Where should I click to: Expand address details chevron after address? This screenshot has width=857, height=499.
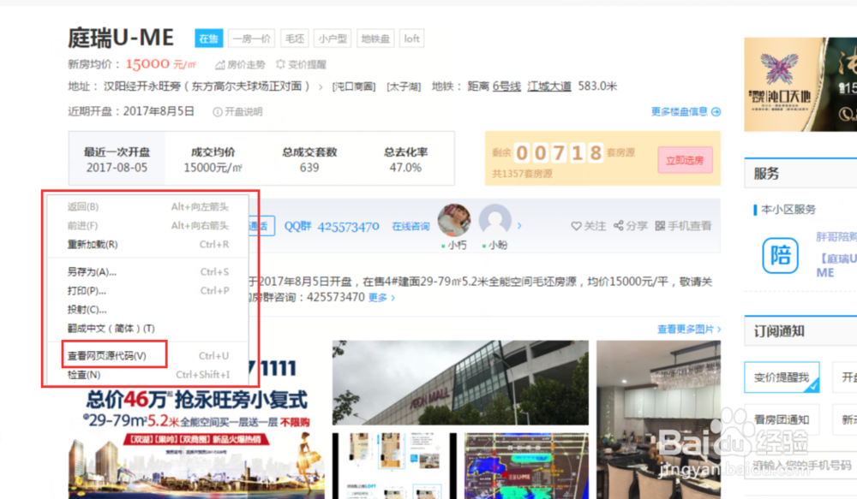tap(321, 86)
